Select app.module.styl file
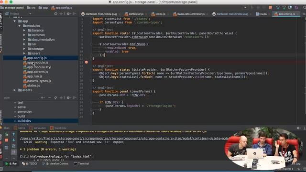306x172 pixels. (x=39, y=67)
